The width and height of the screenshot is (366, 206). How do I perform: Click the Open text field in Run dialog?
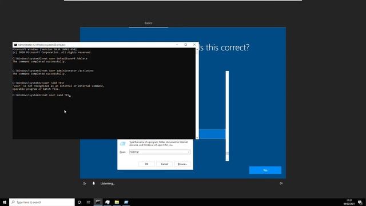point(160,152)
